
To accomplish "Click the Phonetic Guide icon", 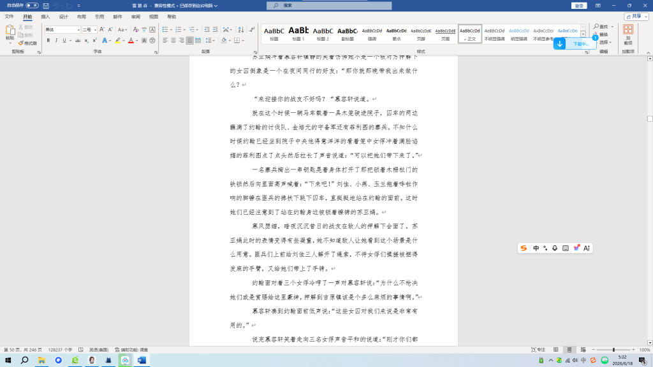I will click(144, 29).
